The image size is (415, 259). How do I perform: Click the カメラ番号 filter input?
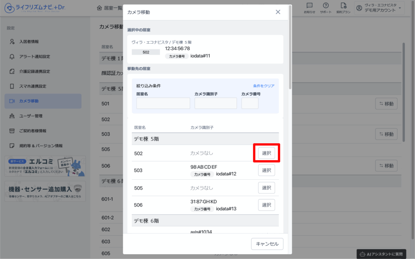pyautogui.click(x=250, y=103)
